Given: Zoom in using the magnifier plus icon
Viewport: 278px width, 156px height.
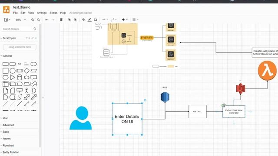Looking at the screenshot, I should click(x=33, y=20).
